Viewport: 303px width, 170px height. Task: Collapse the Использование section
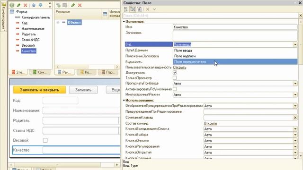pyautogui.click(x=124, y=101)
